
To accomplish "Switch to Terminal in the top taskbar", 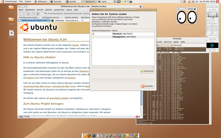I will coord(58,1).
